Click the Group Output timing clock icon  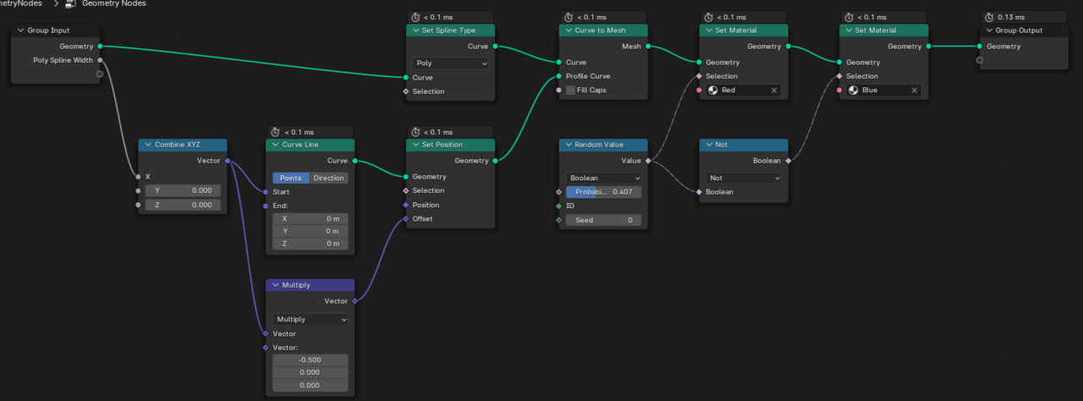pyautogui.click(x=987, y=17)
